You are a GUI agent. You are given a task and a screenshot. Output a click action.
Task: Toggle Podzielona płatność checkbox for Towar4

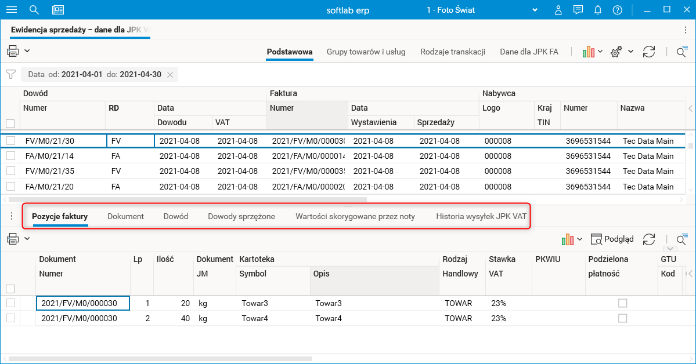coord(623,318)
